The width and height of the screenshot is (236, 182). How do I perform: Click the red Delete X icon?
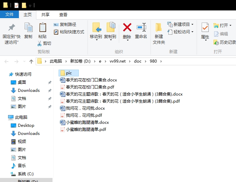point(127,27)
